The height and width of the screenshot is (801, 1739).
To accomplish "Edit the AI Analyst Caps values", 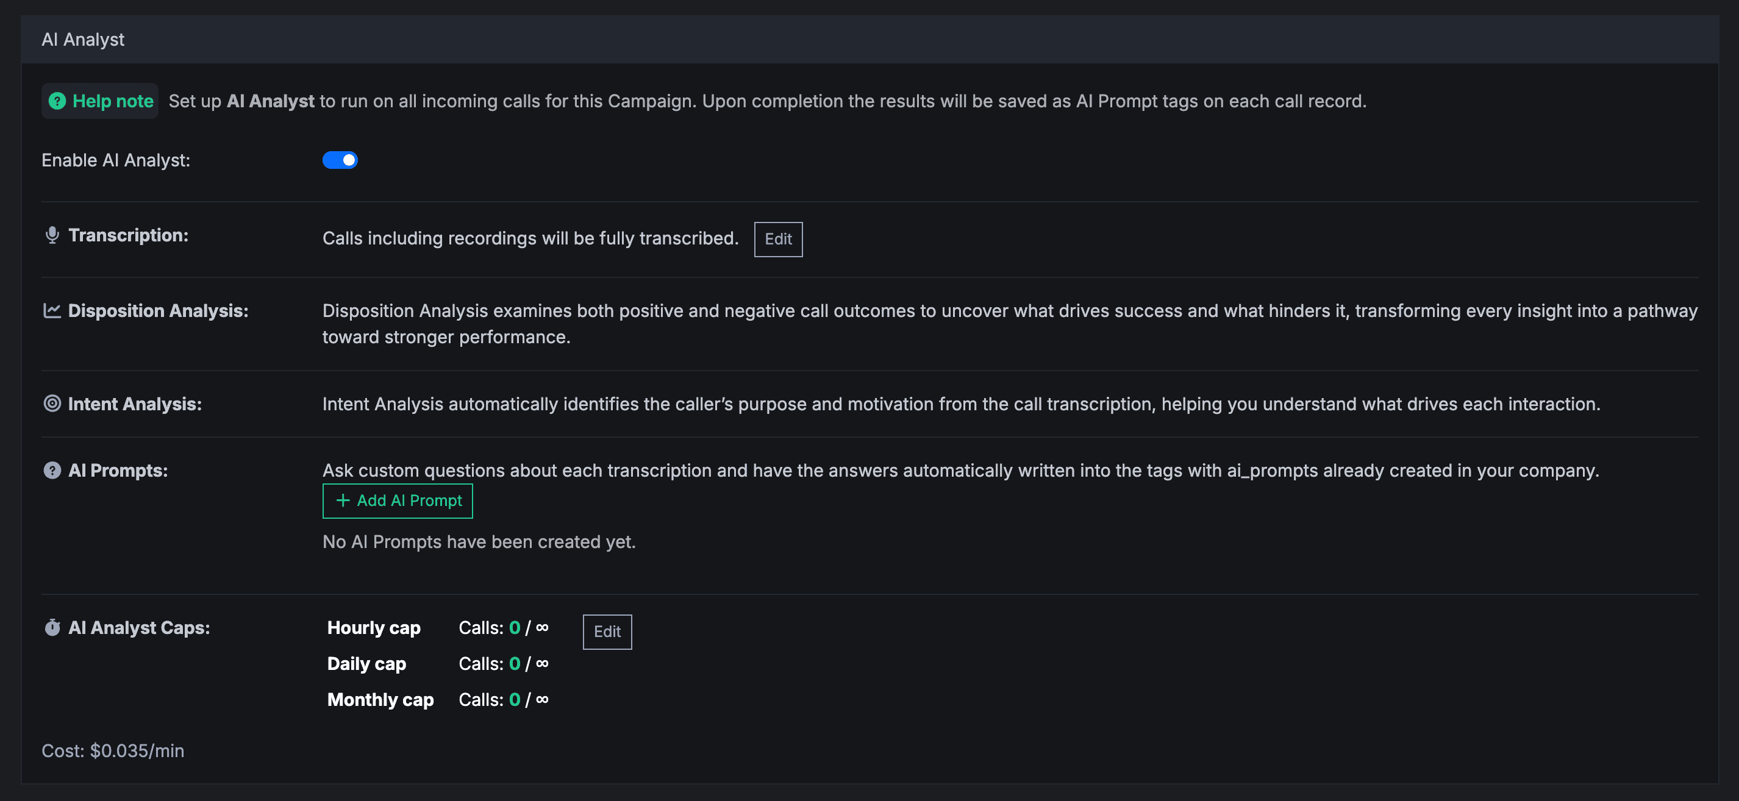I will click(606, 632).
